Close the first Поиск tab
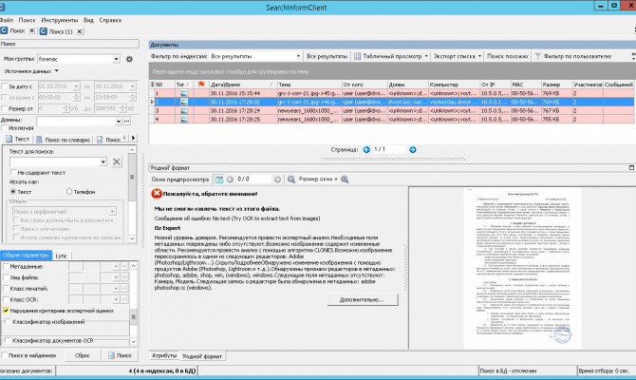Screen dimensions: 636x380 click(31, 30)
